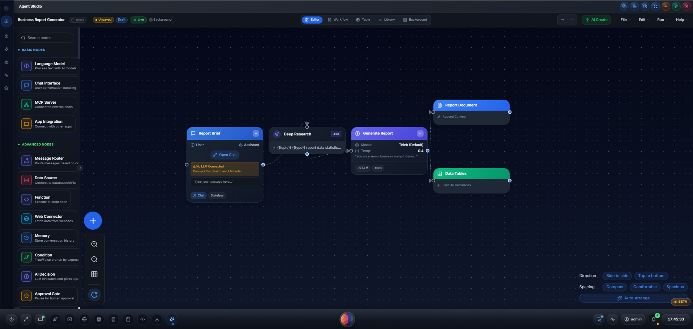Open the Edit menu dropdown

(643, 20)
